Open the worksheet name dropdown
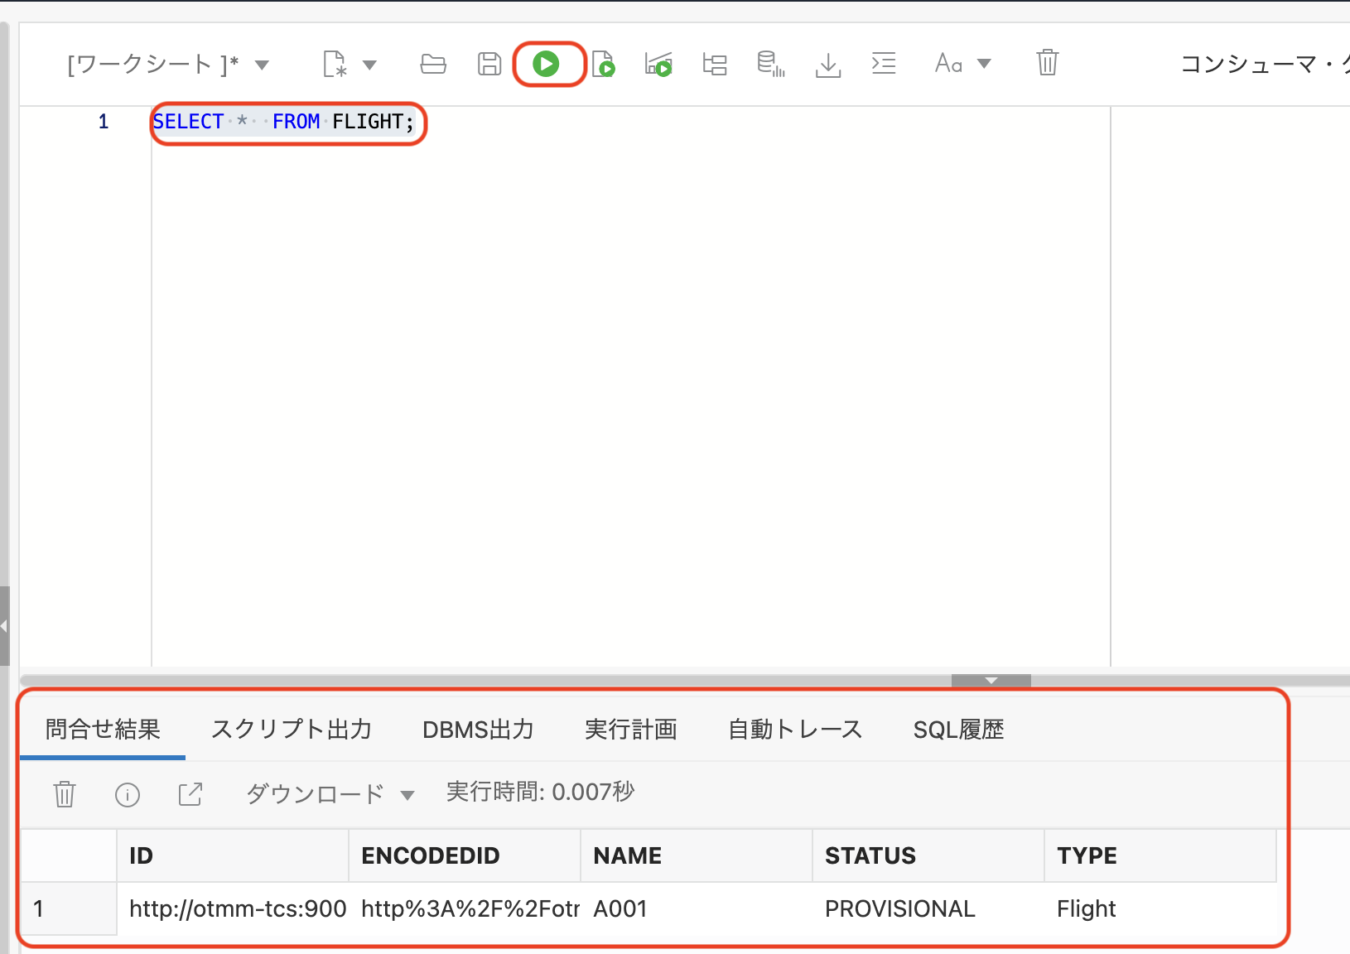 [x=262, y=65]
